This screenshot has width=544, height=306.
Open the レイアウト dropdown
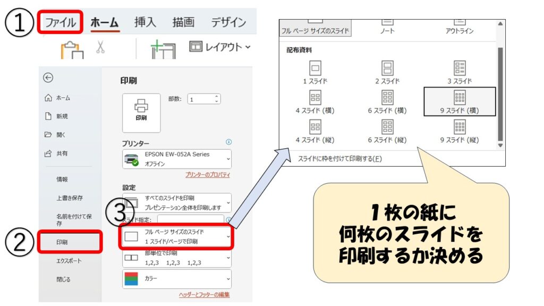[219, 47]
